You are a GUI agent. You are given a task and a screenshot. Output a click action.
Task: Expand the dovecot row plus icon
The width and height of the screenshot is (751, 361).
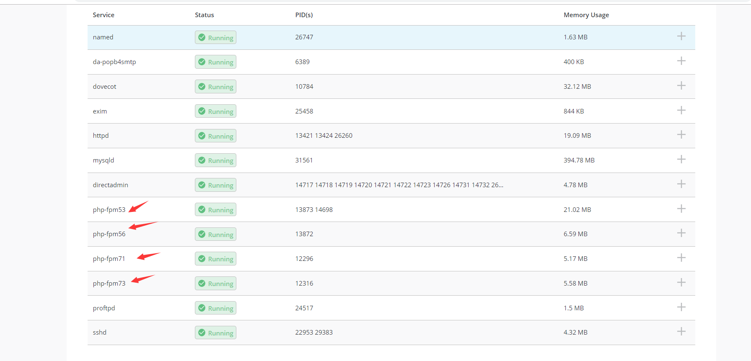[x=681, y=86]
